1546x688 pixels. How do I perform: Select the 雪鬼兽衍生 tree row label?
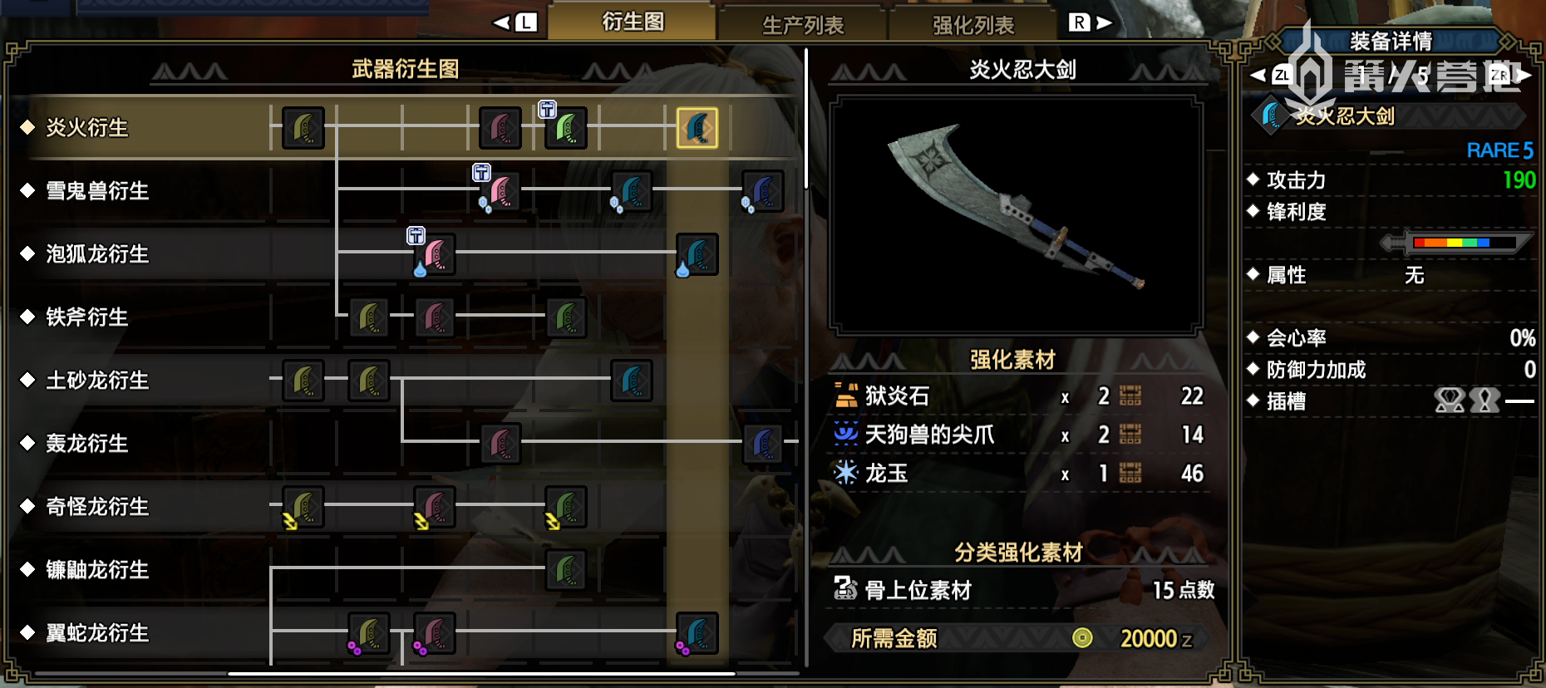click(x=97, y=191)
